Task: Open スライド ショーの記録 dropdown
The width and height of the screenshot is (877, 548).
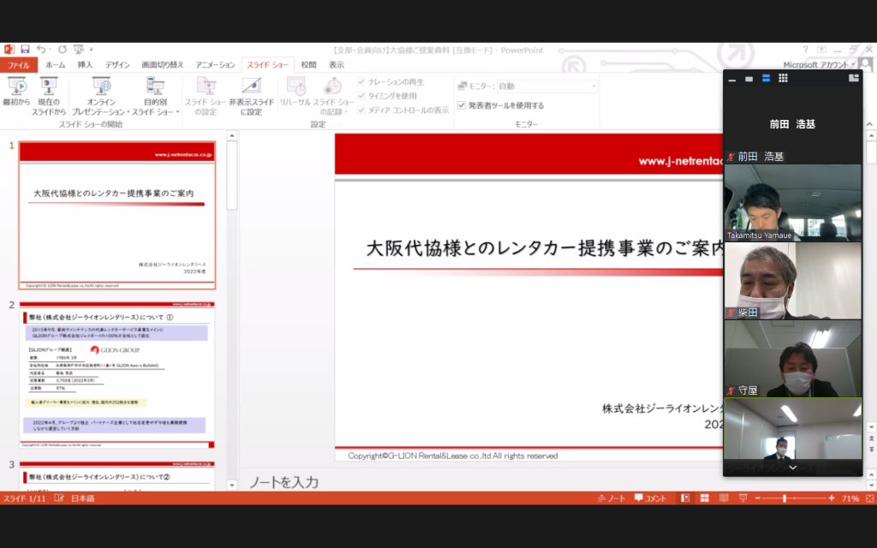Action: pyautogui.click(x=333, y=96)
